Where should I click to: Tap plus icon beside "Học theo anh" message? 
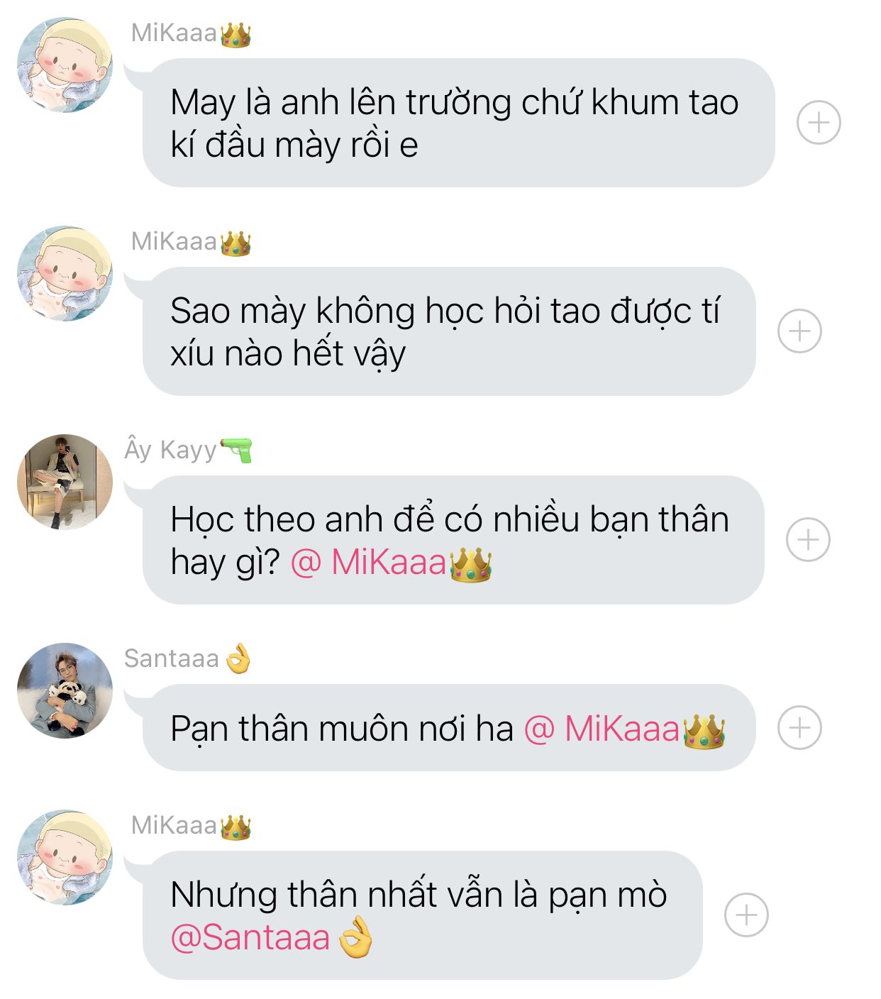pos(808,540)
